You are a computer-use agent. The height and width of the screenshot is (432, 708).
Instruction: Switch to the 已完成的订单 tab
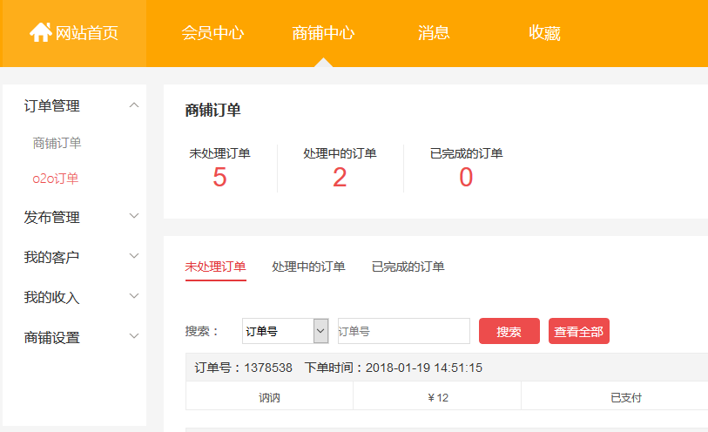(408, 267)
